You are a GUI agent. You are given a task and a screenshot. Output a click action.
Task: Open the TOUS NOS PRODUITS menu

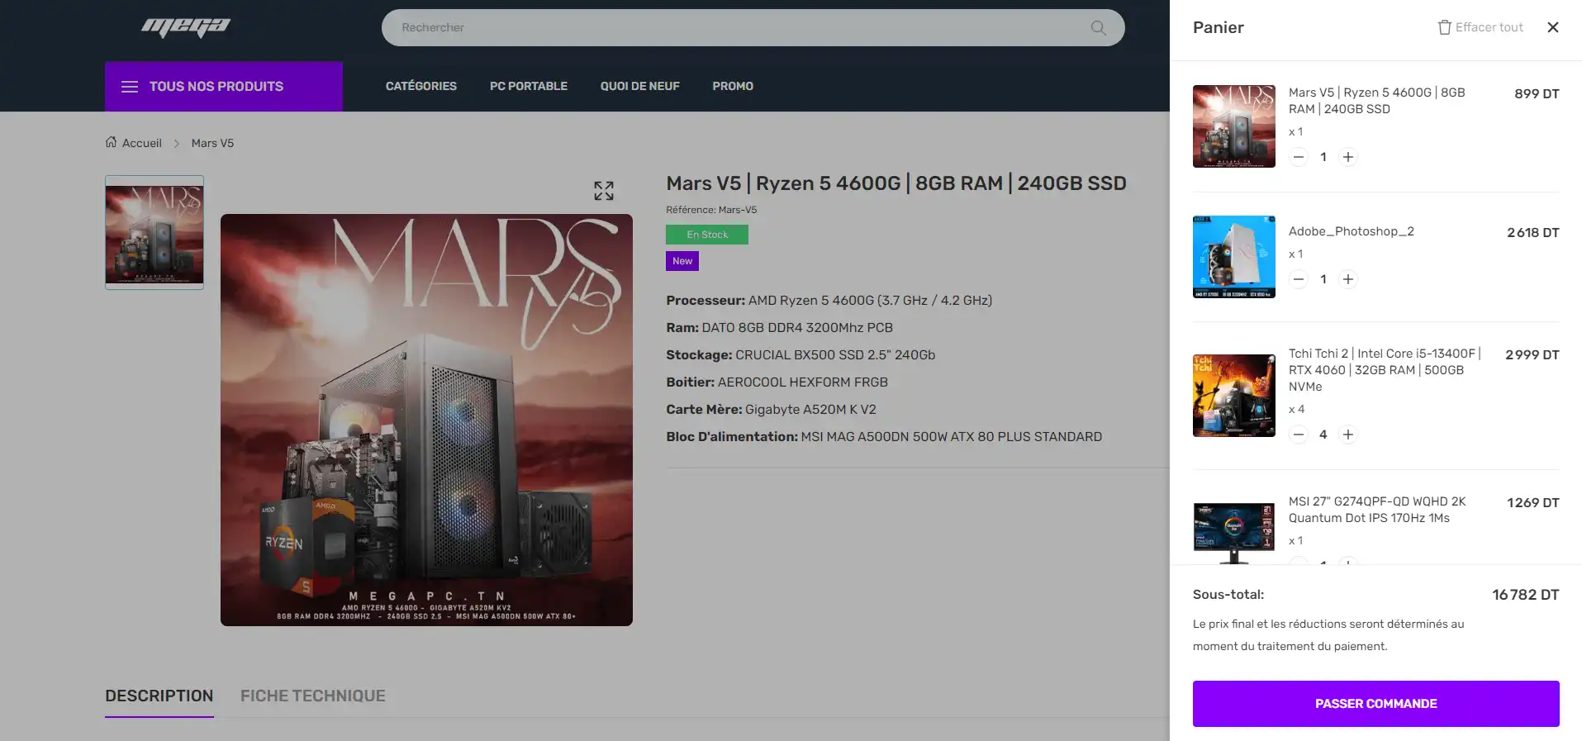224,86
